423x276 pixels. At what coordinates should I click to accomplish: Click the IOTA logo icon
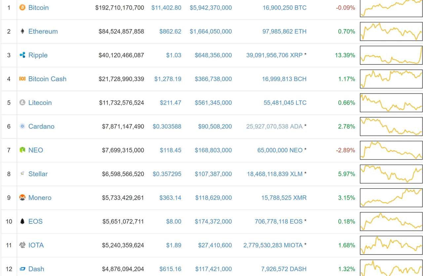22,245
